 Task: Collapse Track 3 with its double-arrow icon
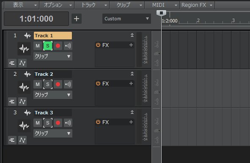[x=132, y=112]
